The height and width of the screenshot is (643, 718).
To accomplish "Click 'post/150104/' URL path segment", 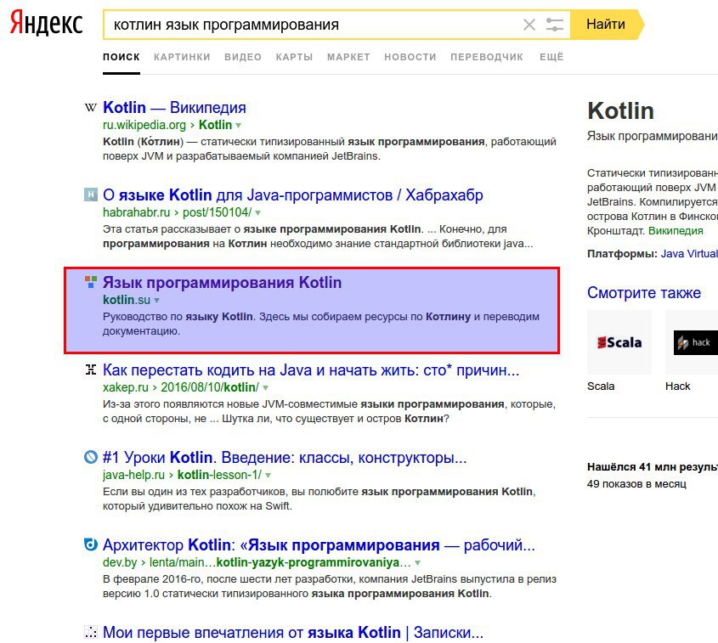I will pos(217,212).
